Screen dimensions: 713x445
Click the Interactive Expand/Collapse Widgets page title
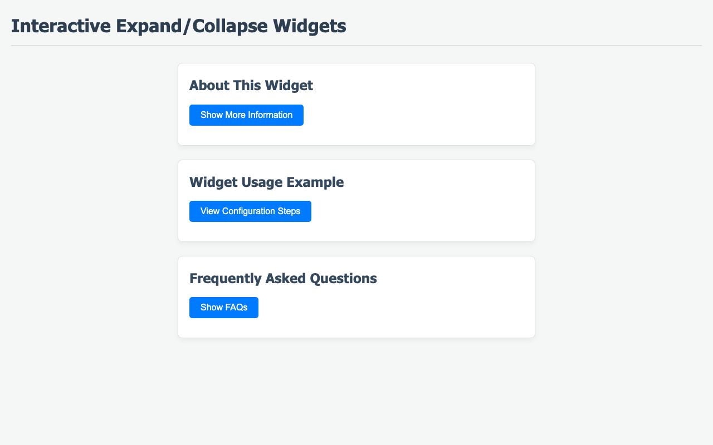coord(178,26)
